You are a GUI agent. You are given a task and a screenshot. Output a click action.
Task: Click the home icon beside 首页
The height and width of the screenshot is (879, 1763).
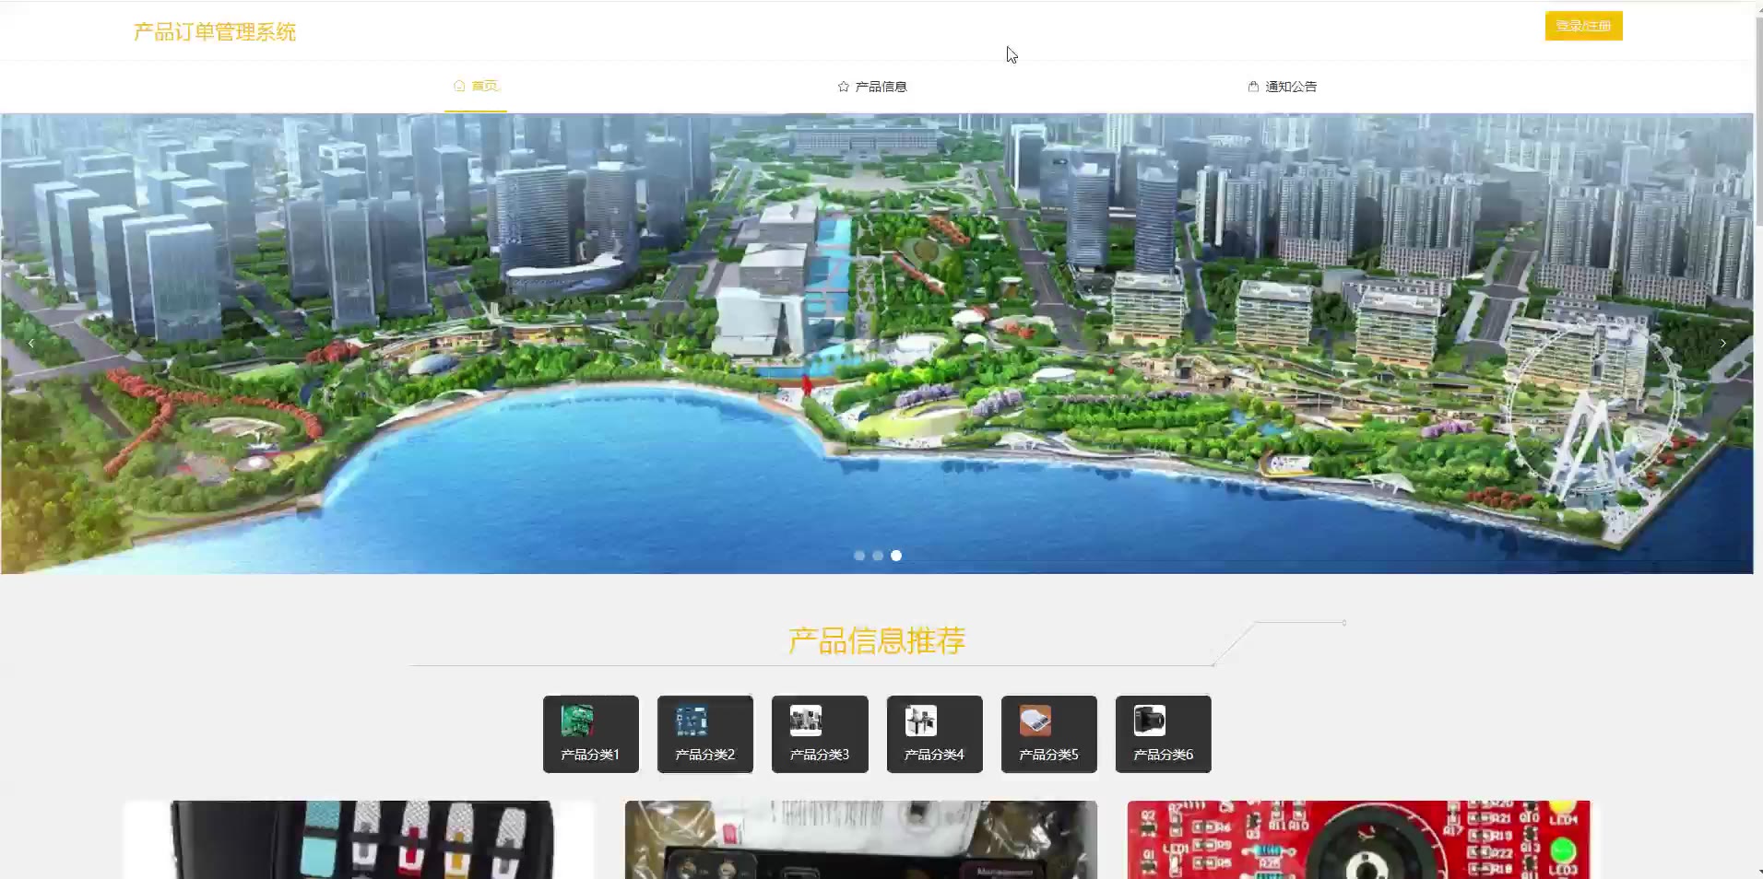(459, 86)
